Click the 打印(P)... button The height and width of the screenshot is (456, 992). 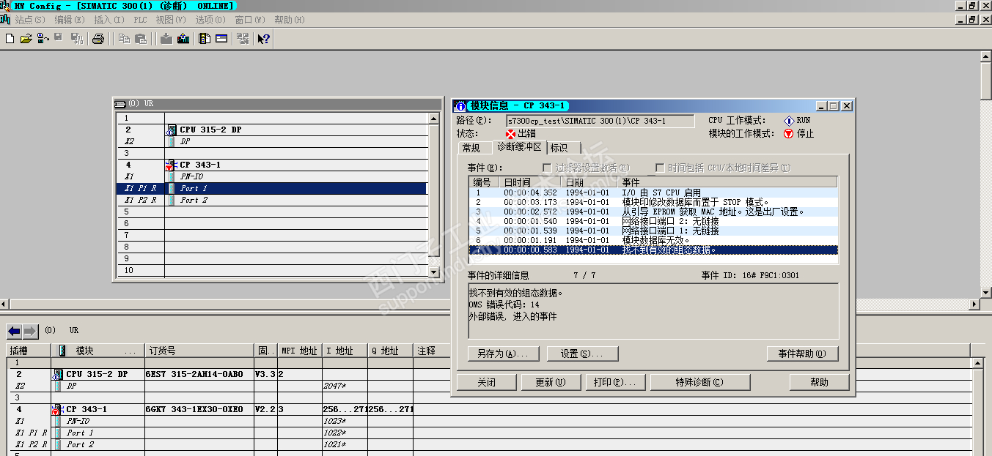tap(615, 382)
